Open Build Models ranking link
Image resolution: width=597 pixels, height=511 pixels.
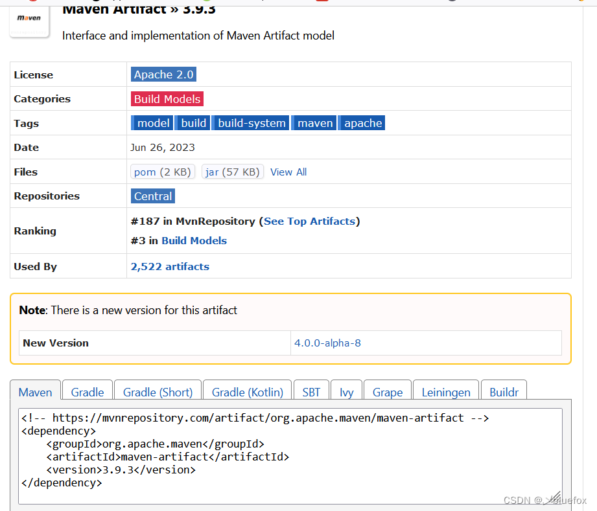click(194, 240)
